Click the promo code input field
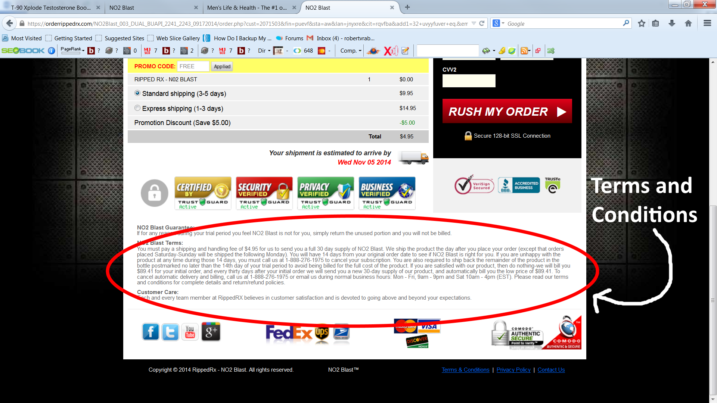Screen dimensions: 717x403 [193, 66]
